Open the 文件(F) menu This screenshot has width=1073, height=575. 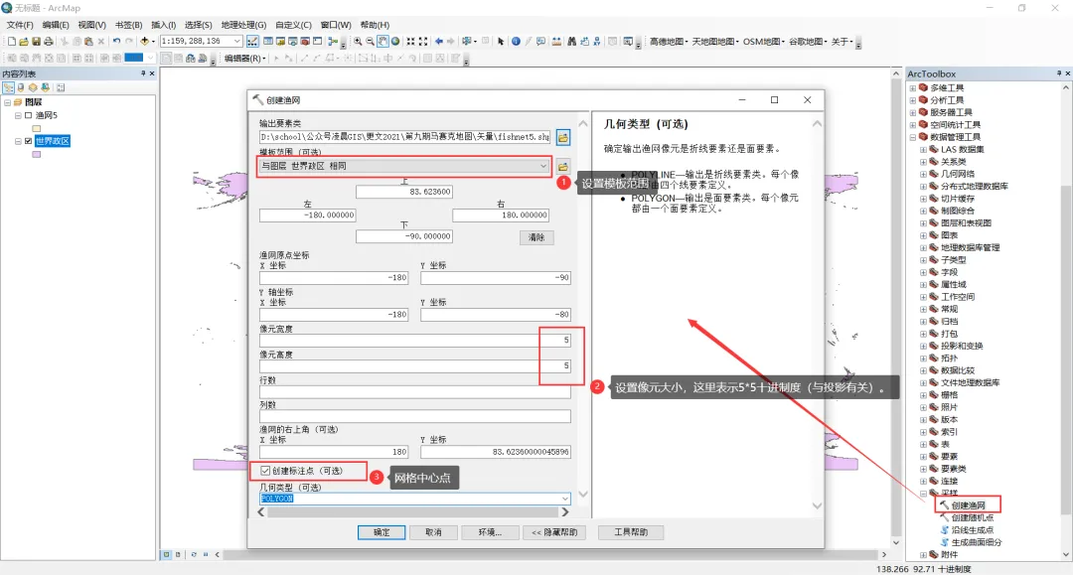[20, 25]
